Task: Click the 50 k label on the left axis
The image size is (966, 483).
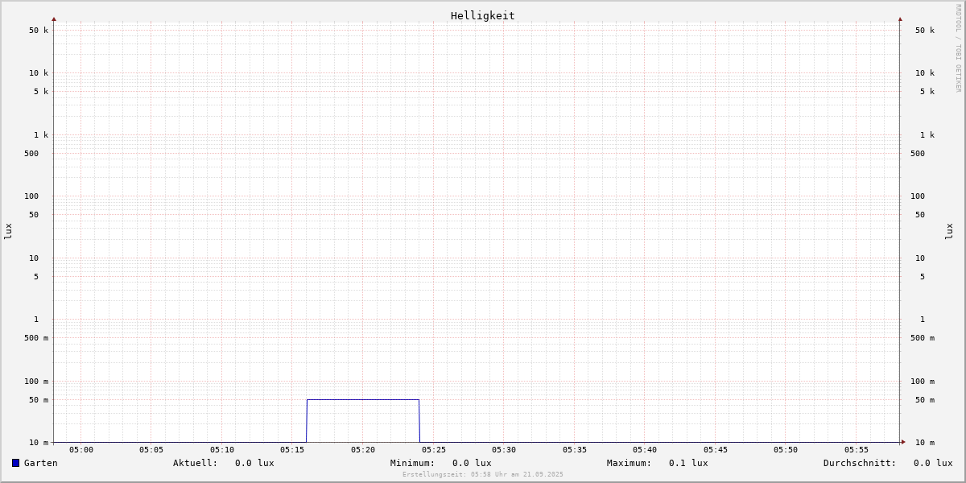Action: click(39, 31)
